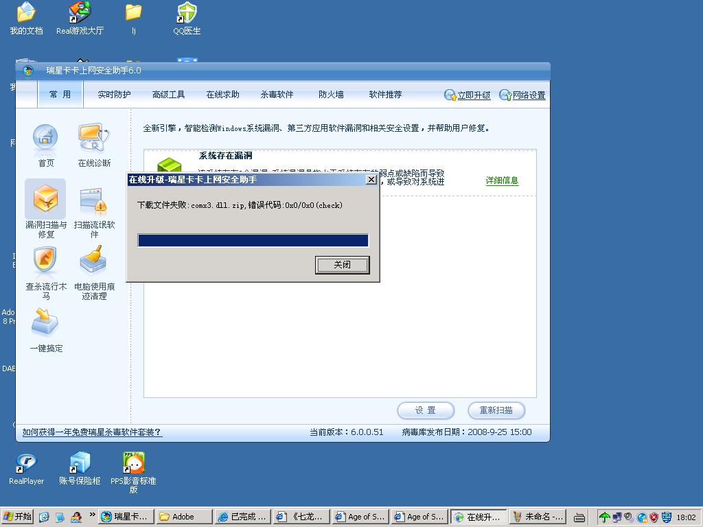Click the 系统存在漏洞 heading
This screenshot has width=703, height=527.
click(225, 156)
